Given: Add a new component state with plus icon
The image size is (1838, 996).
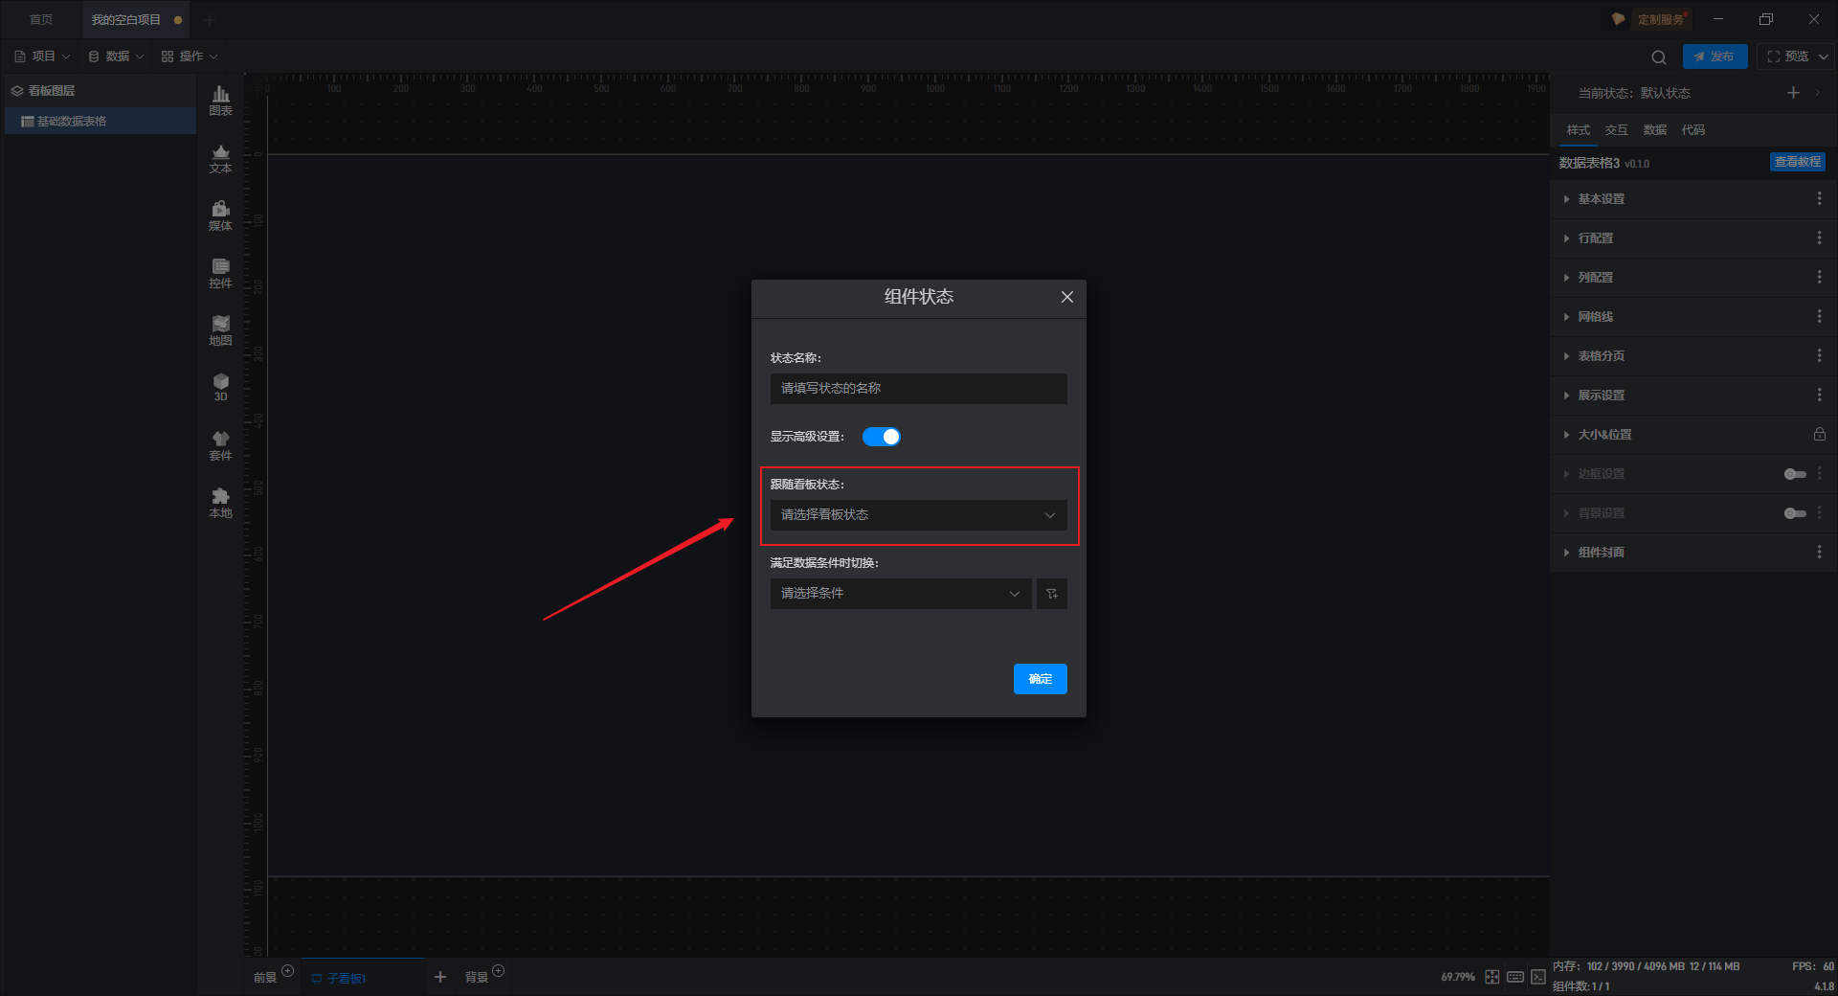Looking at the screenshot, I should click(1793, 93).
